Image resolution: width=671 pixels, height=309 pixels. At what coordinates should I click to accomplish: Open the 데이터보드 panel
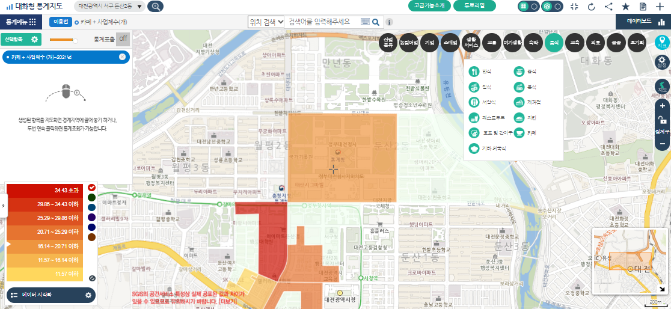pos(643,22)
